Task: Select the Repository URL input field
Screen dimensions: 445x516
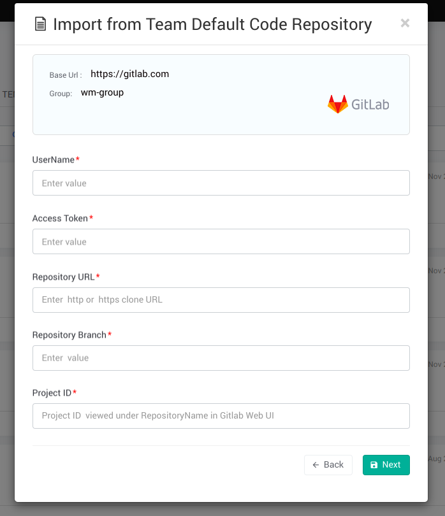Action: point(221,299)
